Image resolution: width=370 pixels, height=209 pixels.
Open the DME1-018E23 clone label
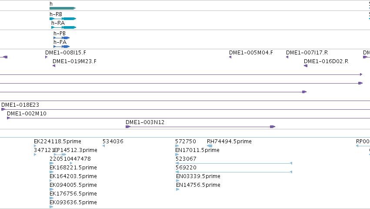(20, 105)
